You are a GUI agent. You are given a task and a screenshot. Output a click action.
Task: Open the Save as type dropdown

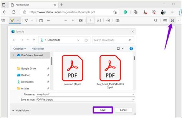pos(85,100)
